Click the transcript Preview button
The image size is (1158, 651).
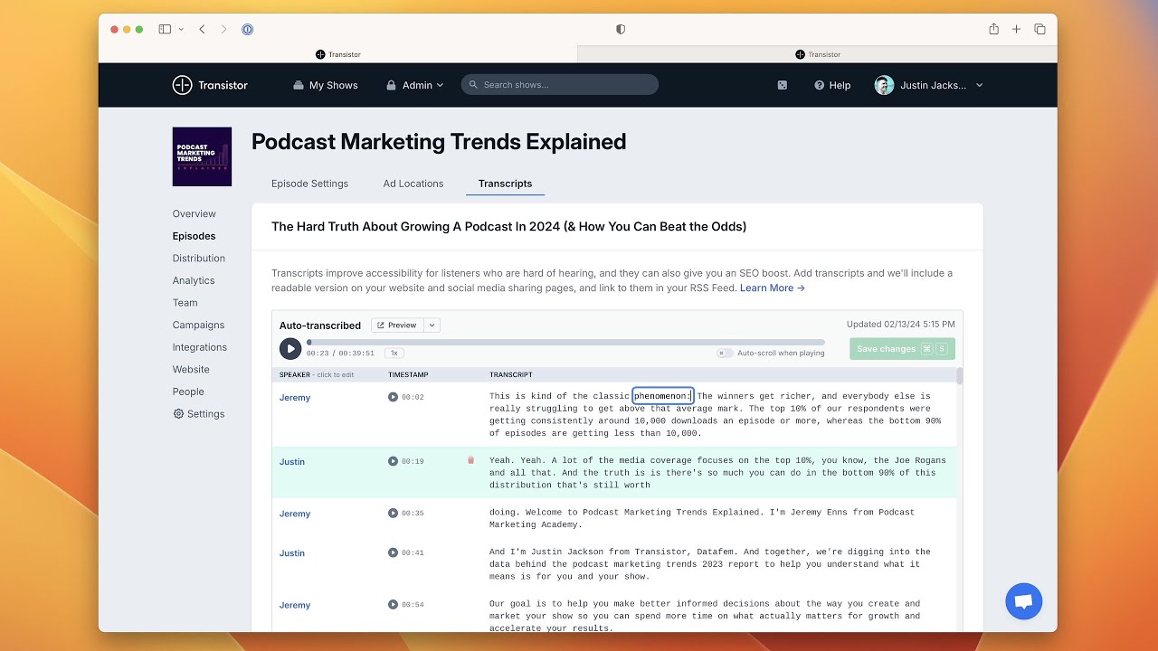pyautogui.click(x=397, y=325)
